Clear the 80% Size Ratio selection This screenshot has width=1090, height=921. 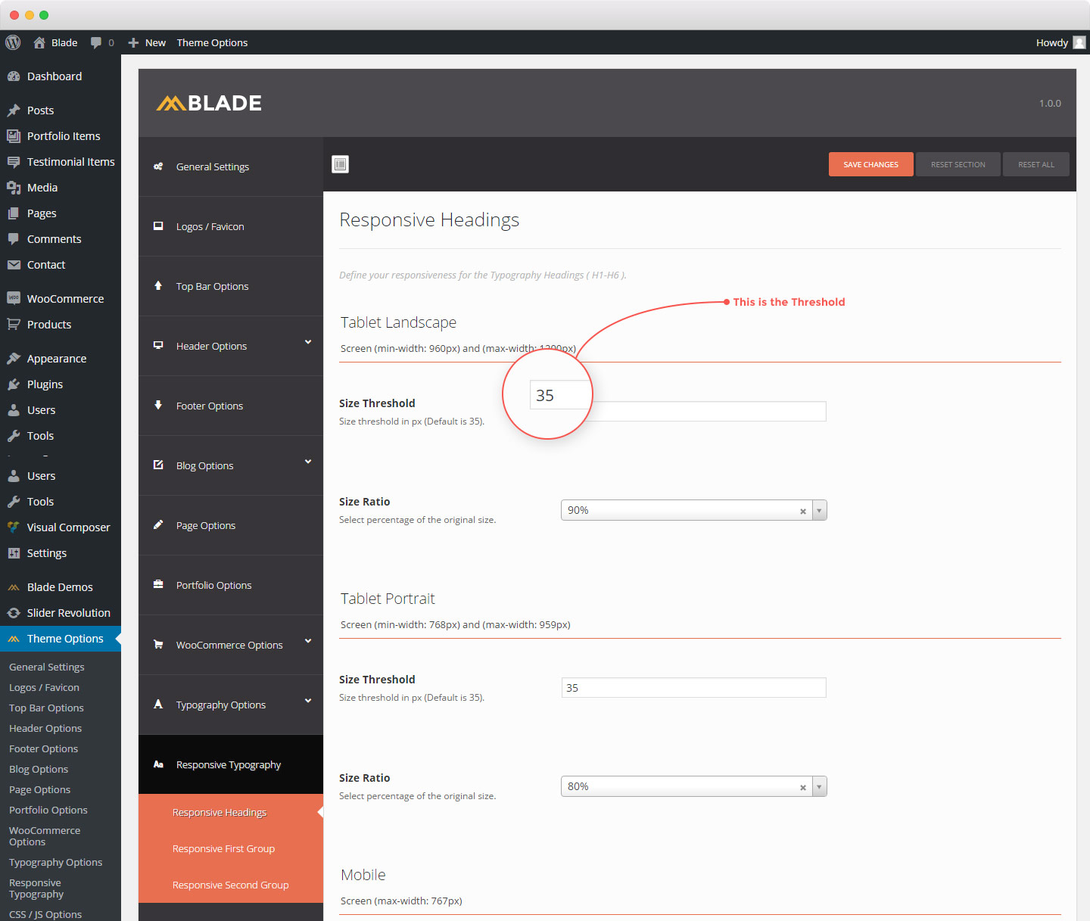[x=802, y=787]
